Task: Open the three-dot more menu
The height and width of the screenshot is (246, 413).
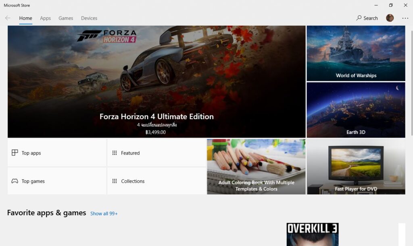Action: click(405, 18)
